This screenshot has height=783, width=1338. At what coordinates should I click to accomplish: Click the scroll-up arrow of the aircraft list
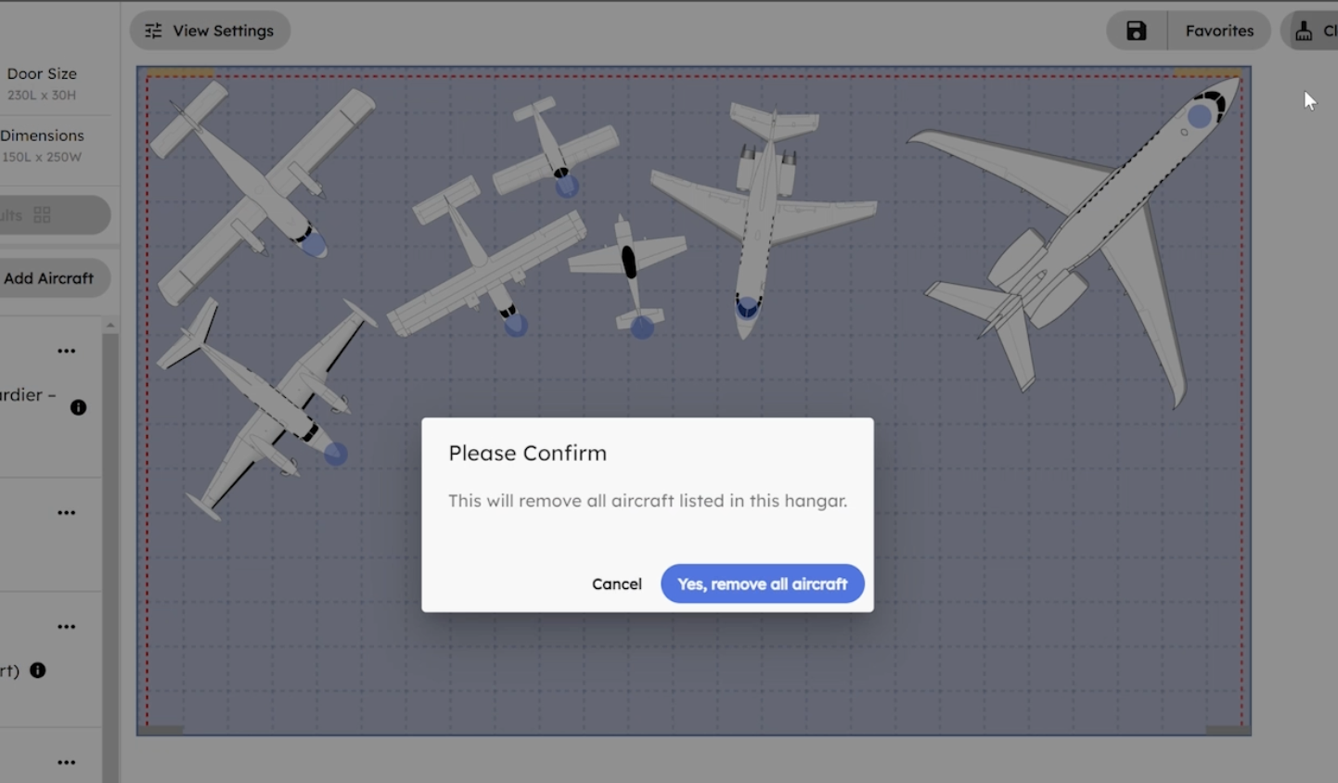tap(110, 326)
